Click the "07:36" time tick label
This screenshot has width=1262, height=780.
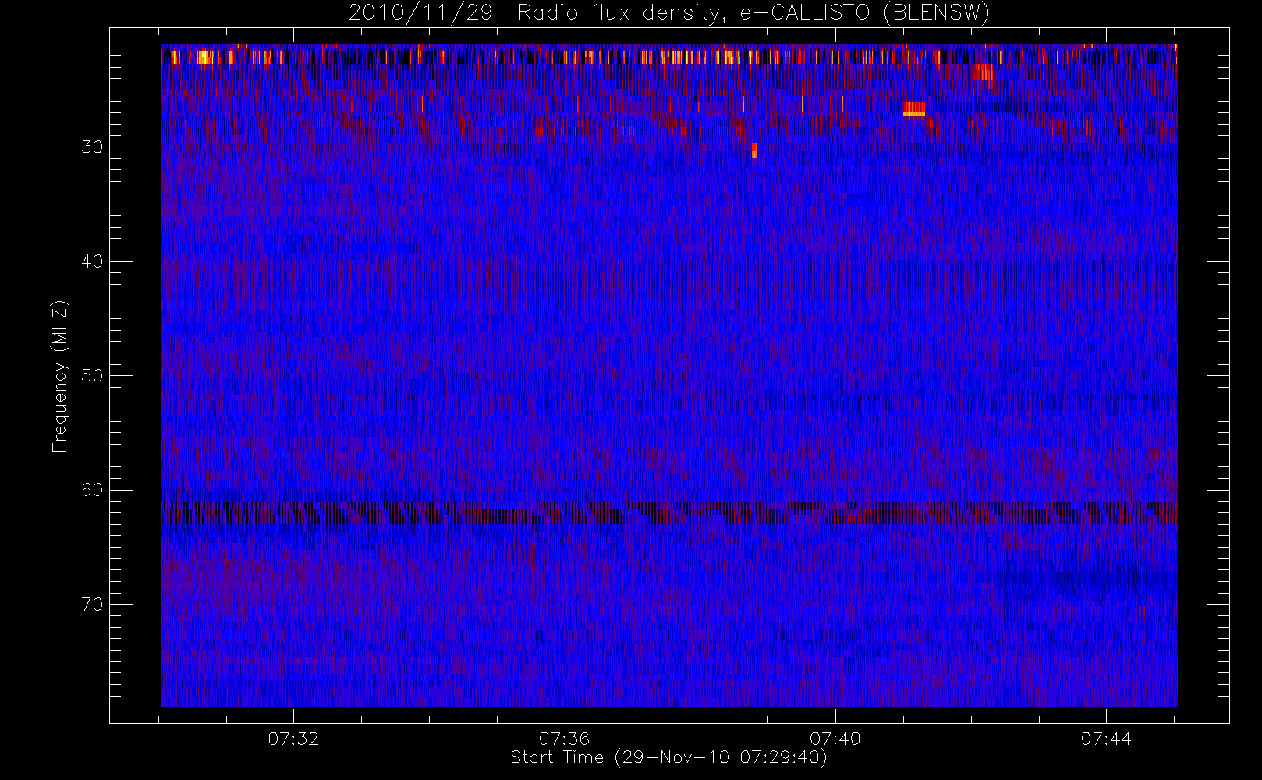coord(564,739)
